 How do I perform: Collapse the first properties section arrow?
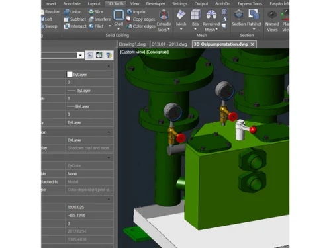click(109, 66)
